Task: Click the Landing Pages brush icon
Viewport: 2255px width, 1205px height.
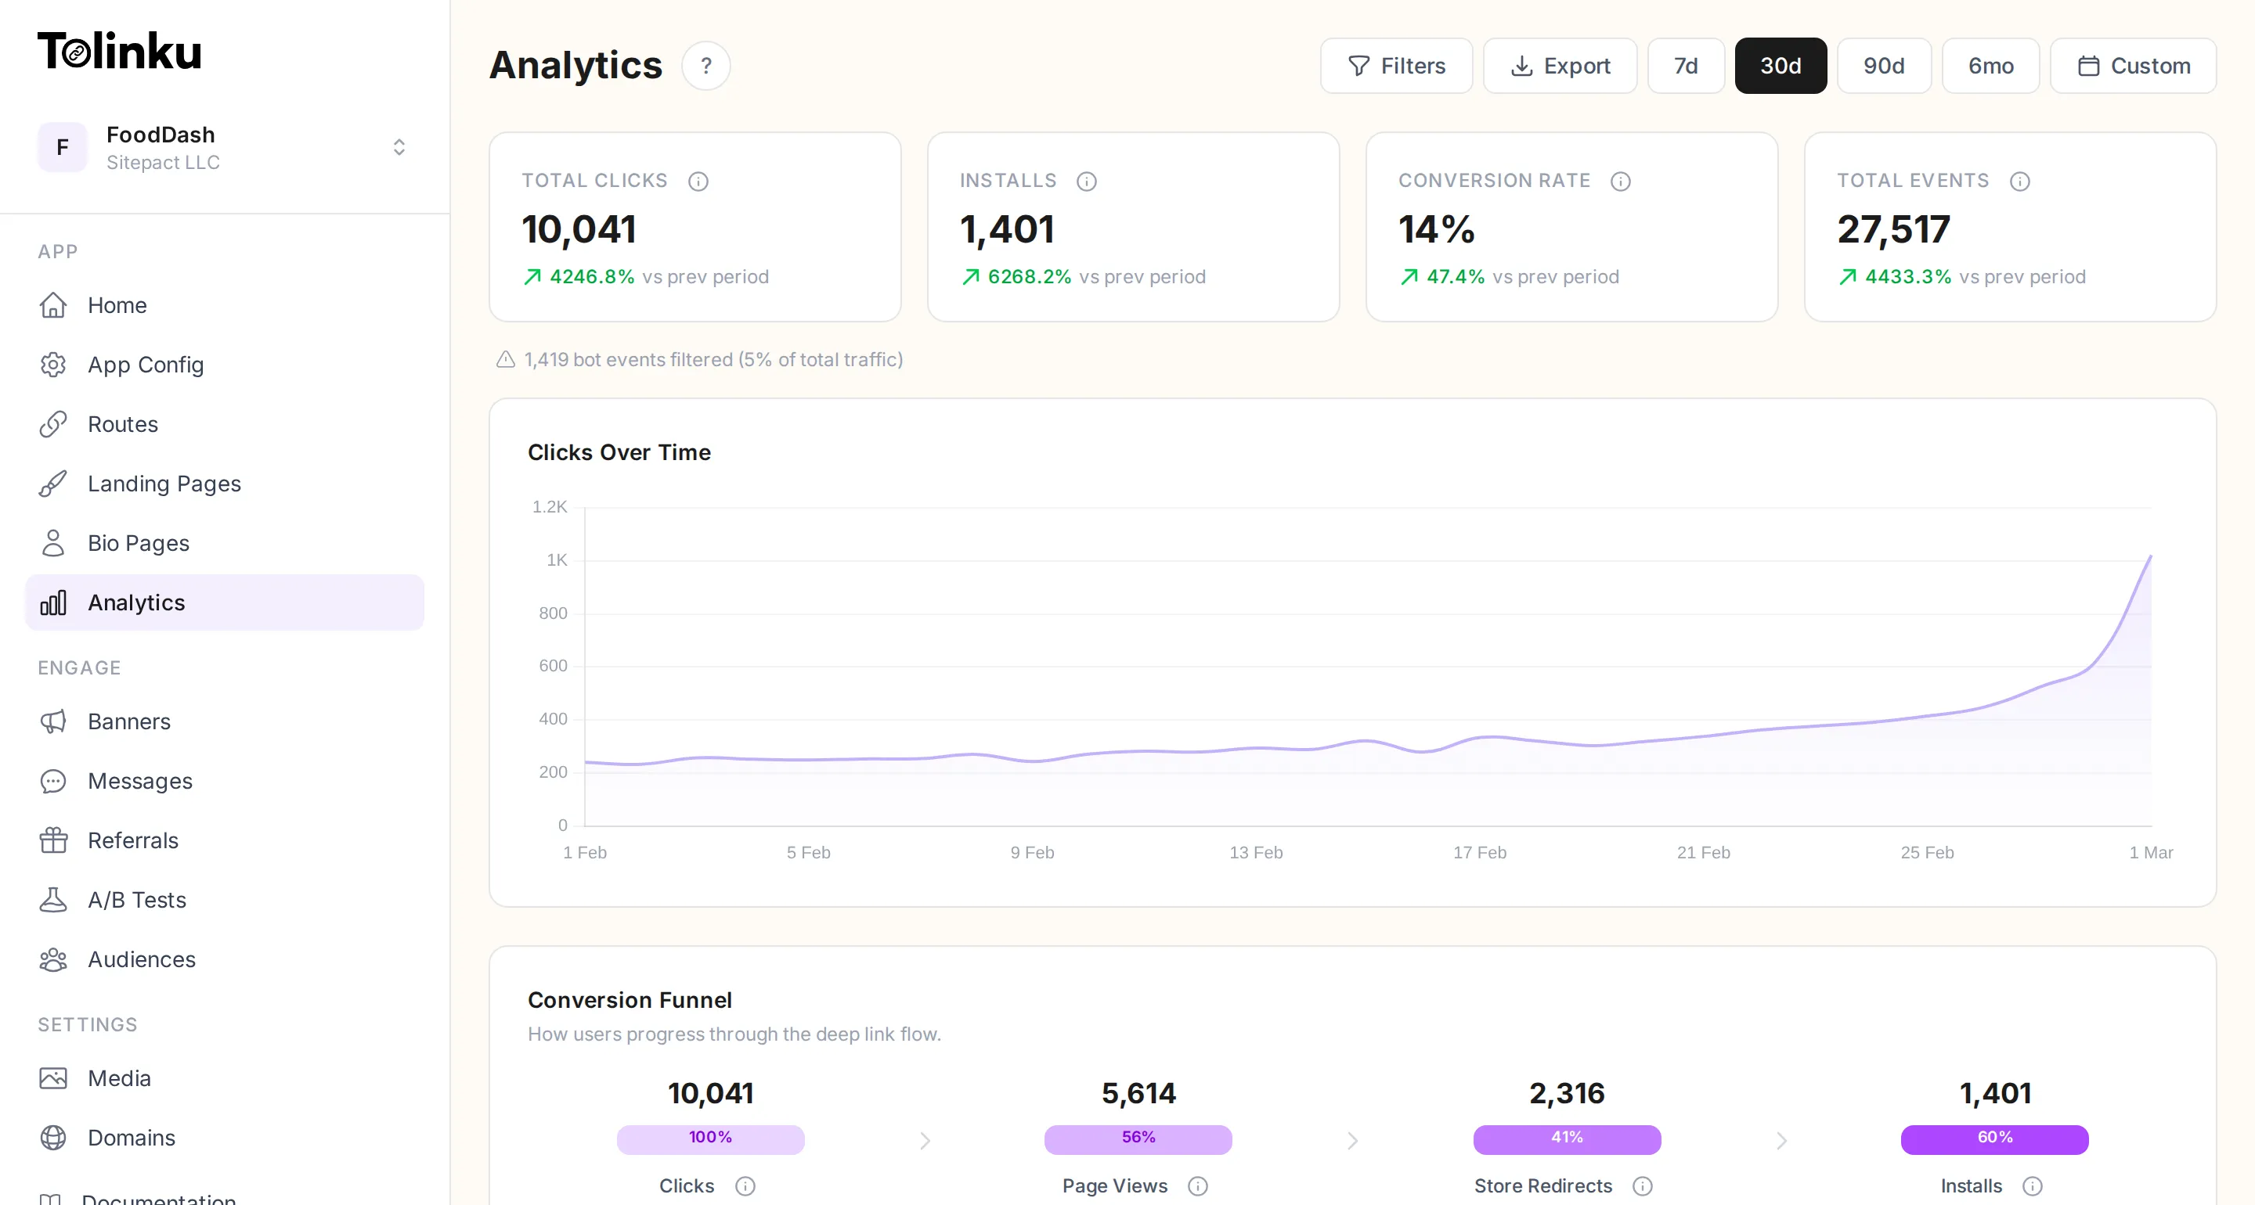Action: [53, 483]
